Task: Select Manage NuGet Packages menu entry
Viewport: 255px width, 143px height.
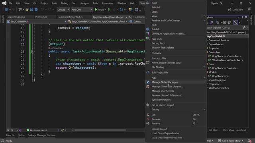Action: (176, 82)
